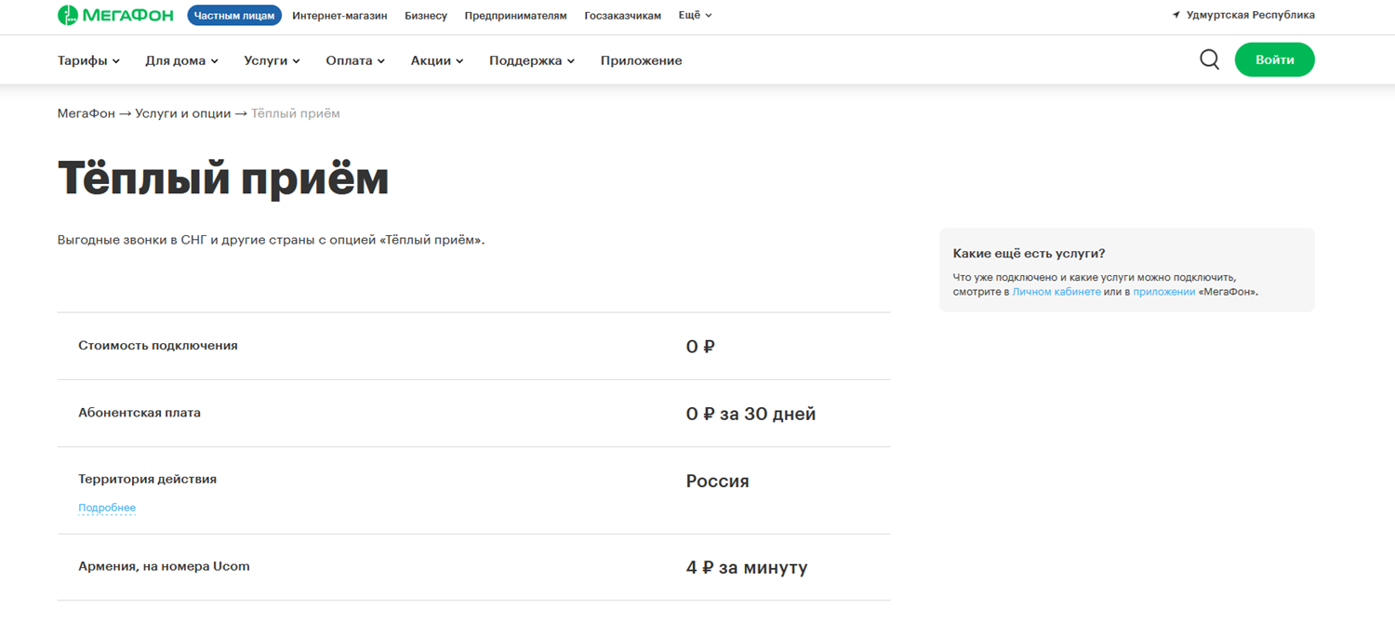1395x620 pixels.
Task: Click the Территория действия label
Action: tap(147, 480)
